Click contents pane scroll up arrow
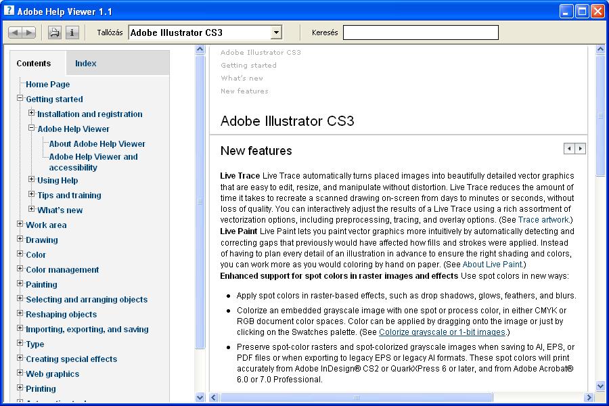 point(200,49)
